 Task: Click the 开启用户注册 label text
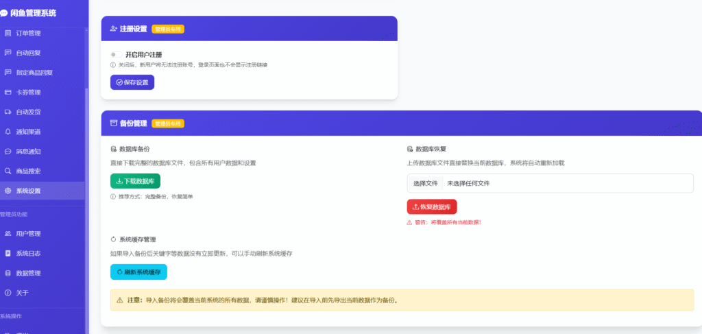[x=143, y=55]
